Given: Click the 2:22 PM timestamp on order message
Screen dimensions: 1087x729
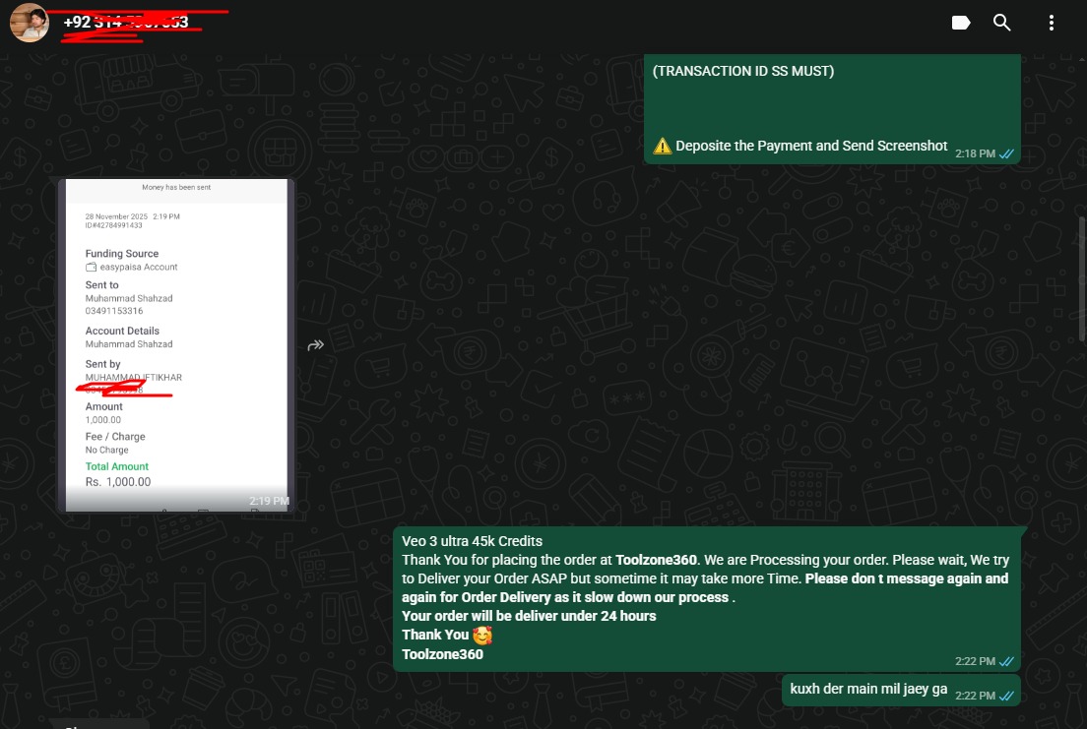Looking at the screenshot, I should (x=974, y=661).
